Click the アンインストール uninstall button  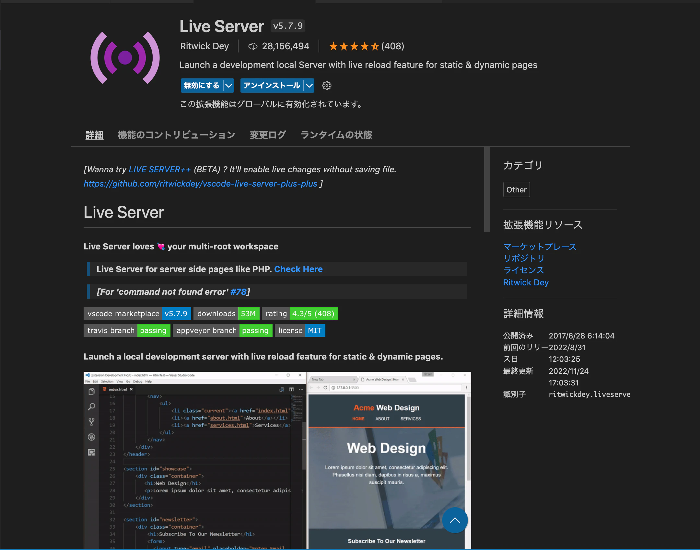pyautogui.click(x=272, y=86)
